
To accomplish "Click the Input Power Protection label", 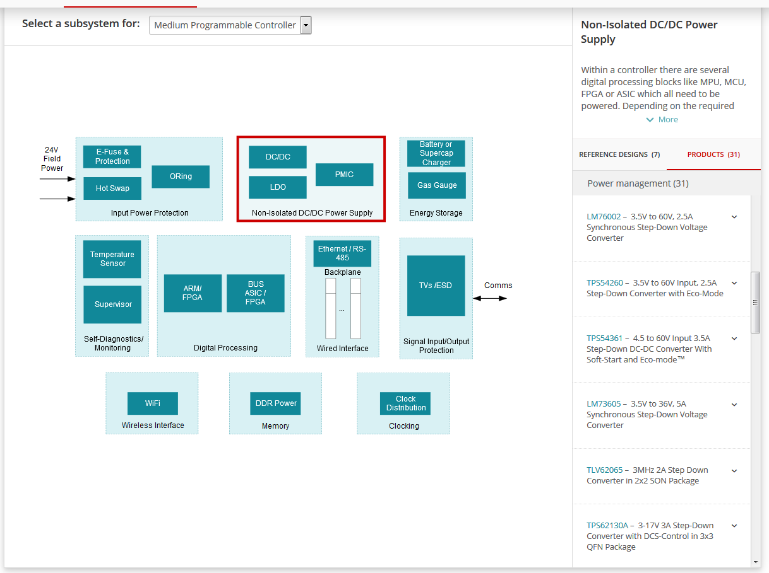I will [x=150, y=213].
